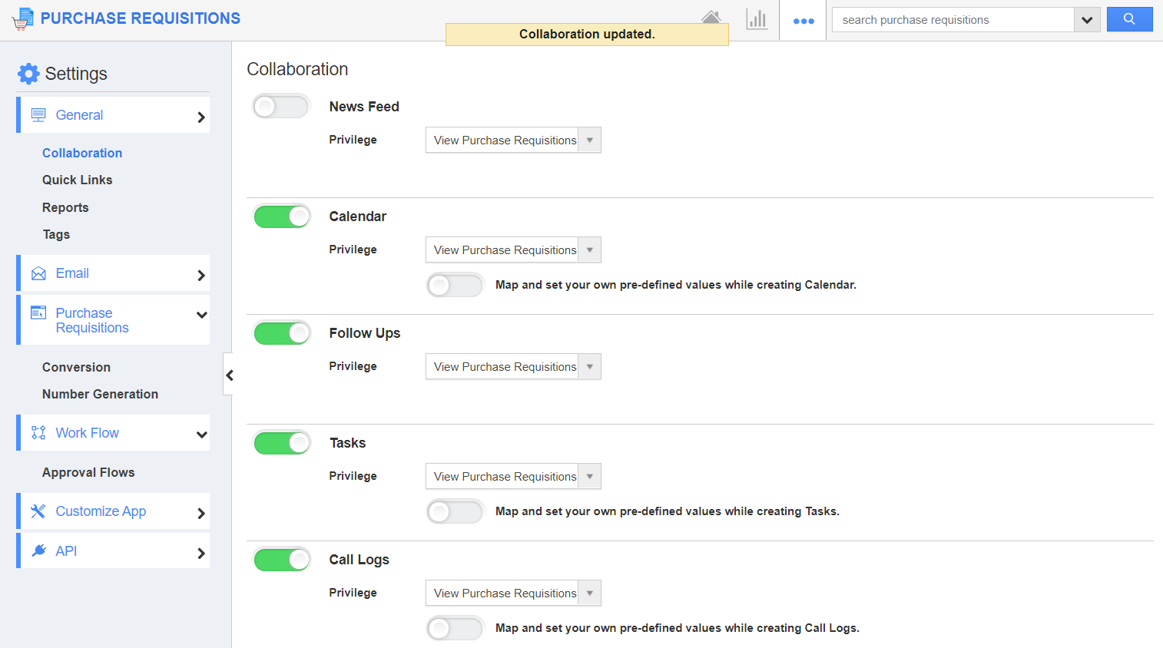Open the News Feed privilege dropdown
The image size is (1163, 648).
pos(513,141)
